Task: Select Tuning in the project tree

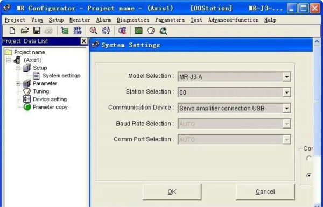Action: click(41, 91)
